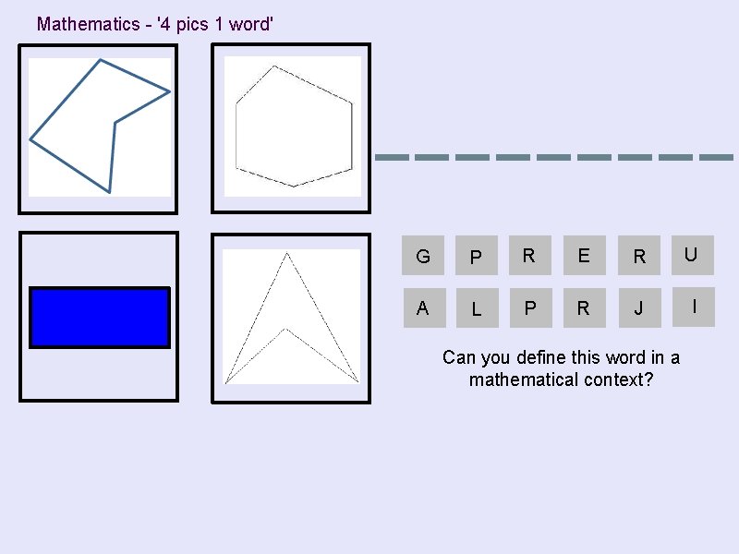The height and width of the screenshot is (554, 739).
Task: Select the letter L tile
Action: [478, 307]
